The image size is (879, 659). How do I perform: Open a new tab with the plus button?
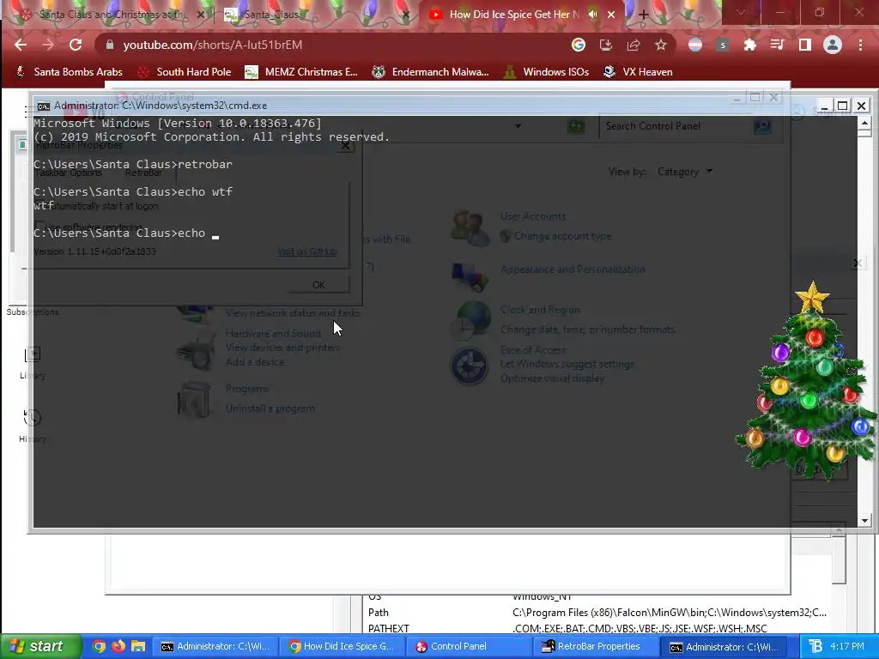coord(644,15)
